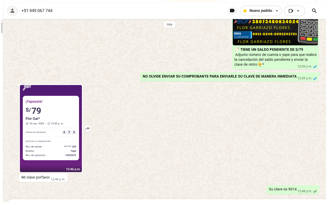
Task: Click the 'NO OLVIDE ENVIAR SU COMPROBANTE' message bubble
Action: pyautogui.click(x=219, y=77)
